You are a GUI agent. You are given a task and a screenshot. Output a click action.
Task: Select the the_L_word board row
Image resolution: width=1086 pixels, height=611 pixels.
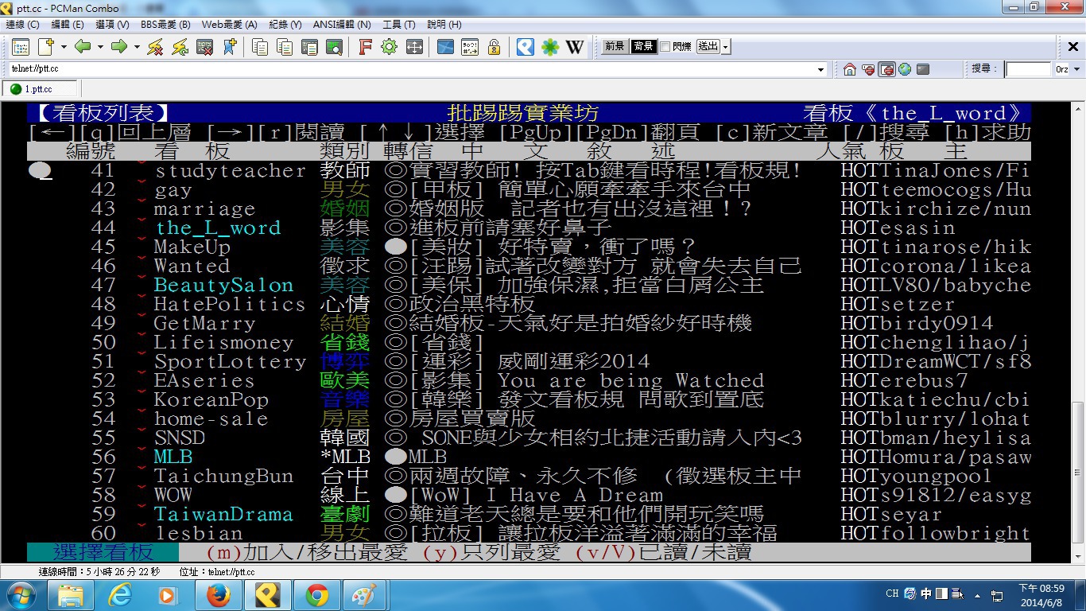(529, 228)
